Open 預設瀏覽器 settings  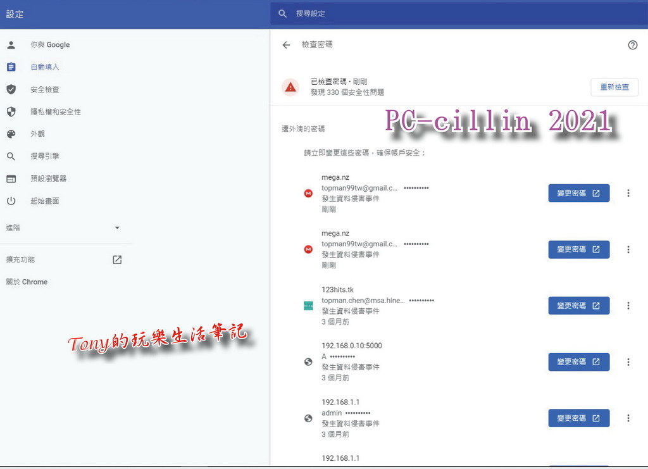tap(48, 178)
